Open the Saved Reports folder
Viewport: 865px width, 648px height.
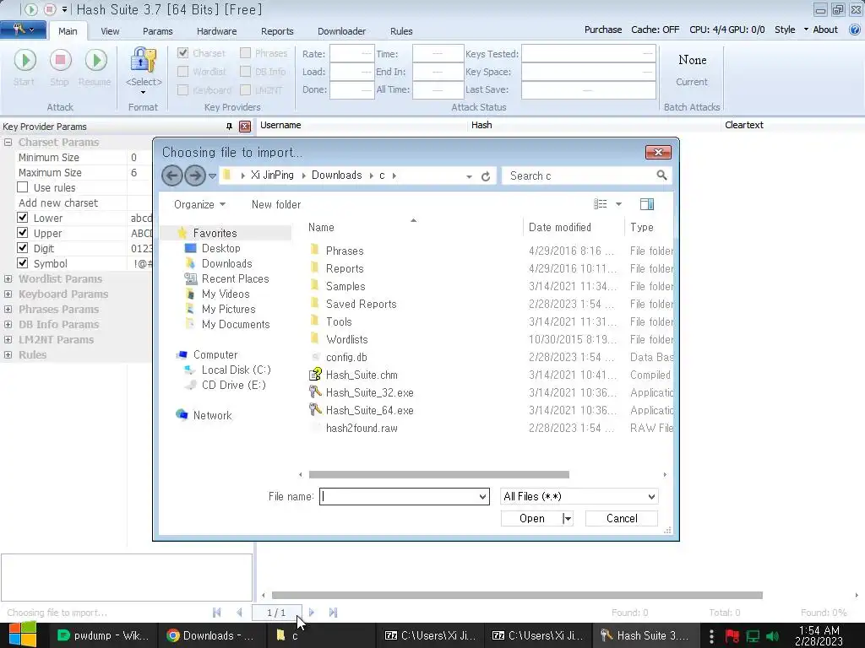[361, 304]
